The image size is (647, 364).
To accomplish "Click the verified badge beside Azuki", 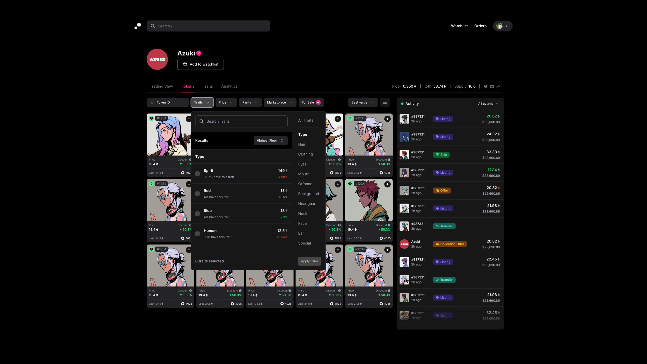I will [x=199, y=53].
